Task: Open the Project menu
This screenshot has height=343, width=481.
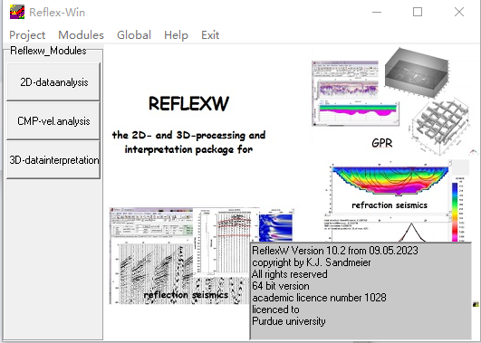Action: tap(27, 35)
